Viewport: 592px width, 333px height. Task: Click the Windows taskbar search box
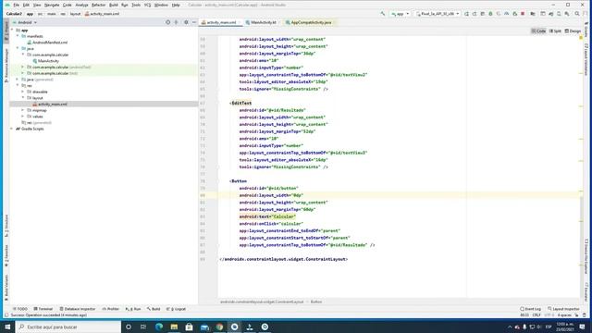pos(68,327)
